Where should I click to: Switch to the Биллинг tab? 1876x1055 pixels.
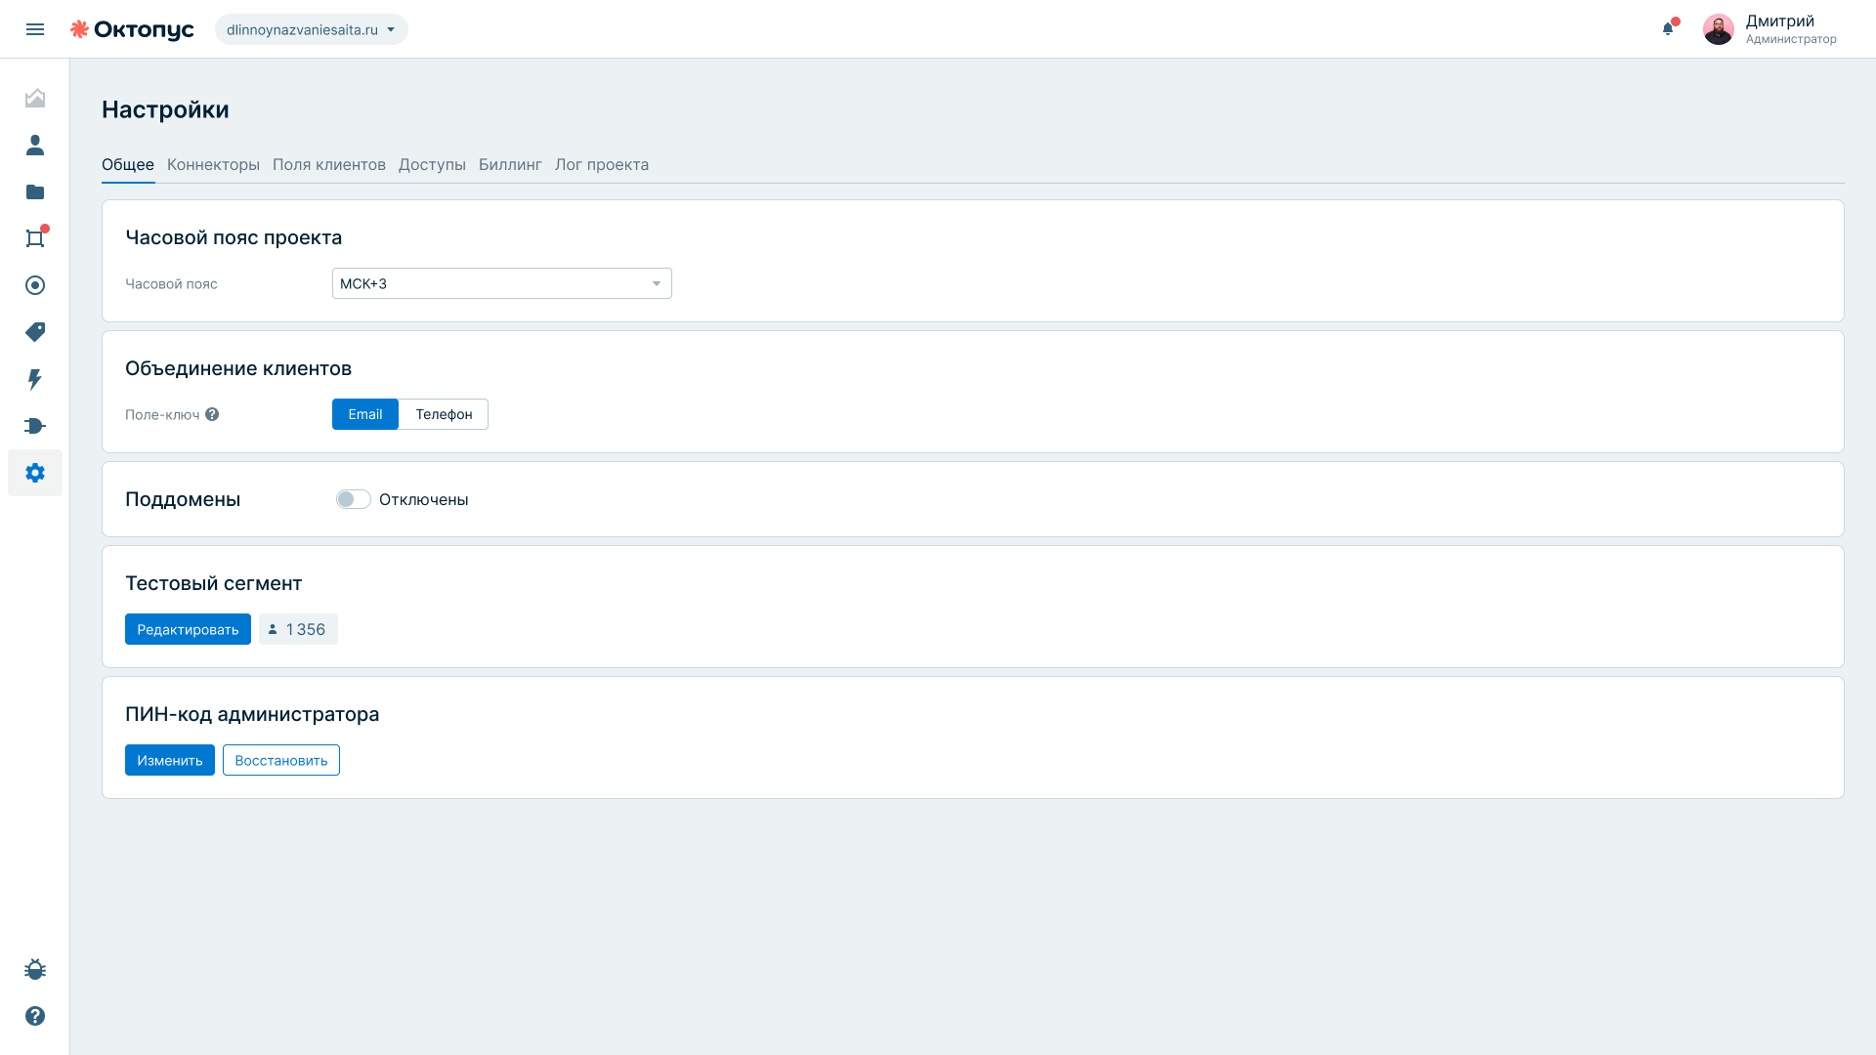pos(510,164)
